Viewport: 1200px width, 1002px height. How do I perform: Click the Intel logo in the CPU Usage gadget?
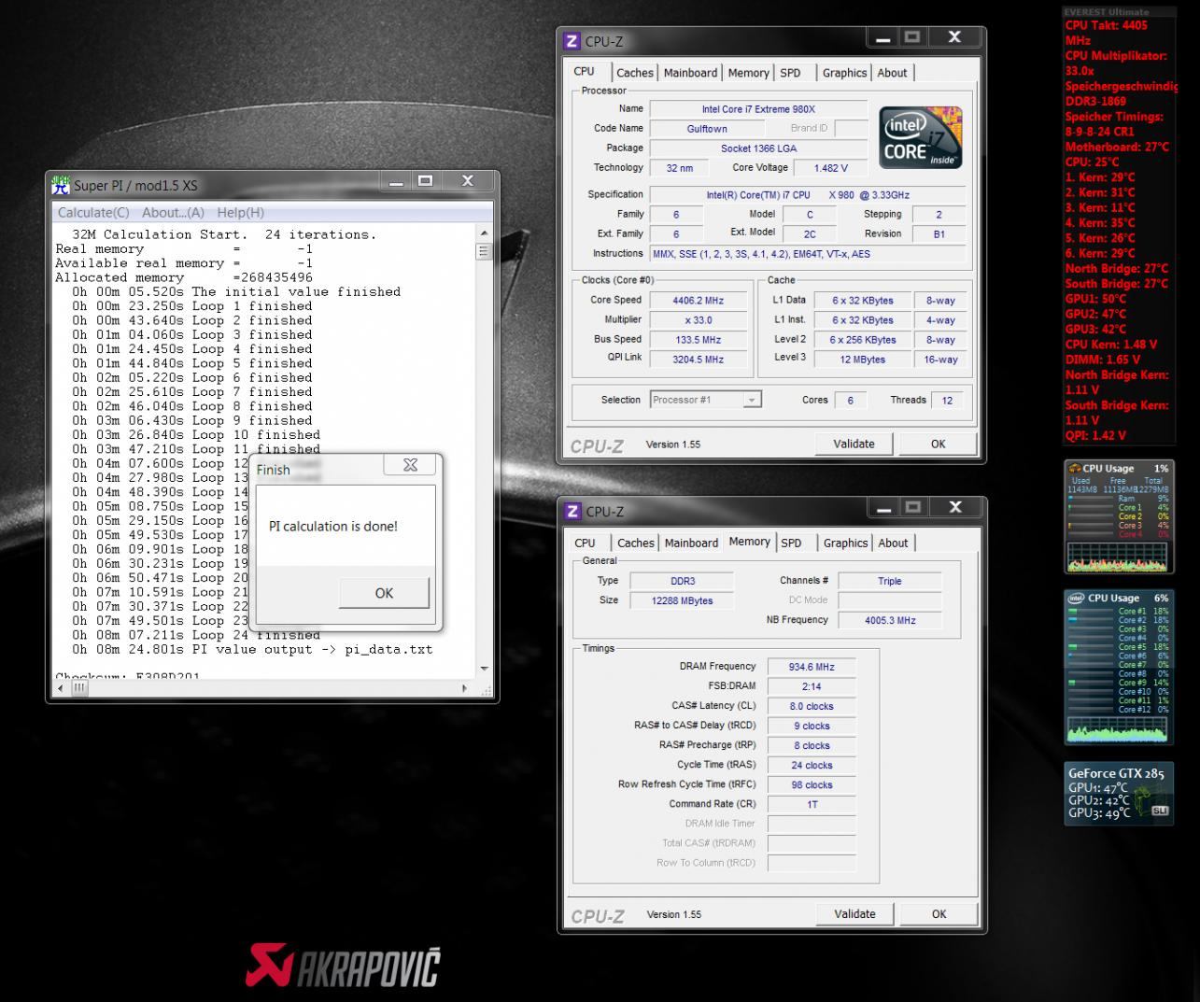(1076, 598)
